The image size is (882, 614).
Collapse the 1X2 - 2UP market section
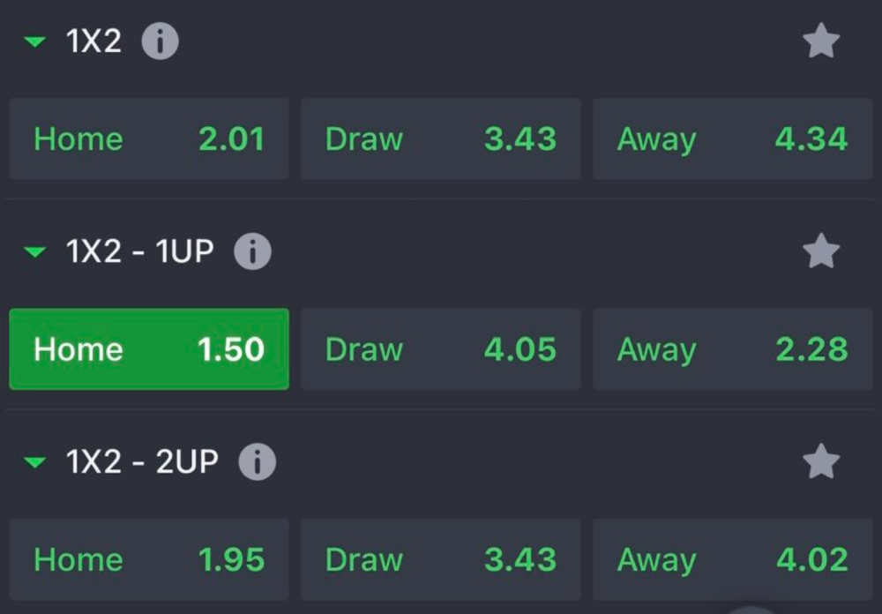pyautogui.click(x=35, y=462)
